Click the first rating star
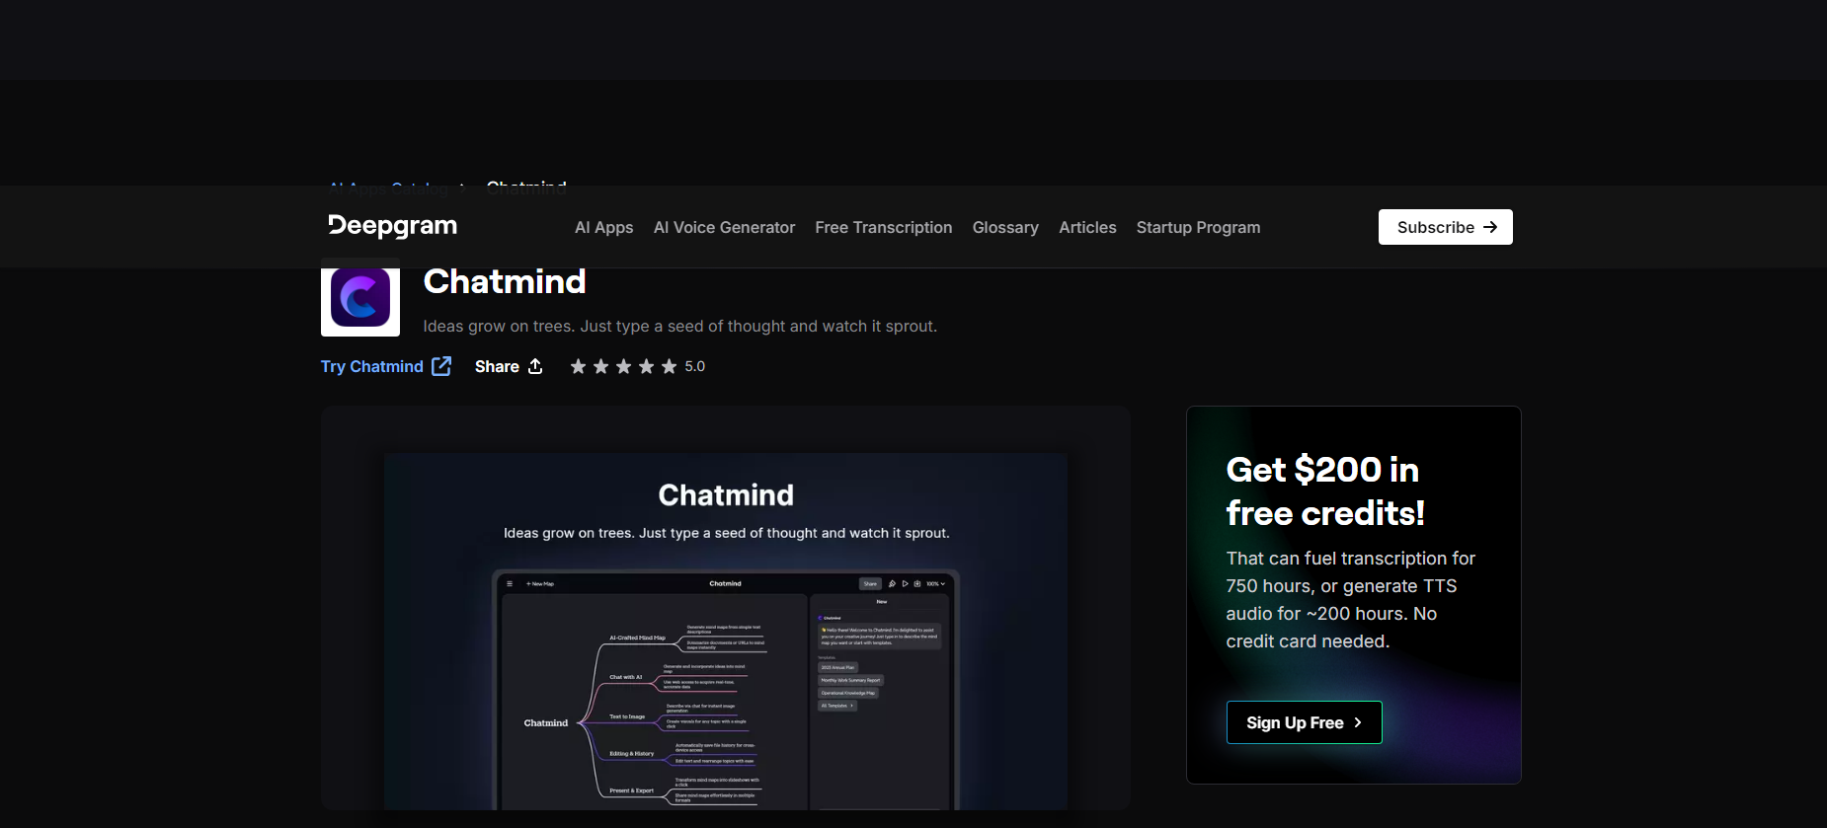This screenshot has height=828, width=1827. coord(578,366)
